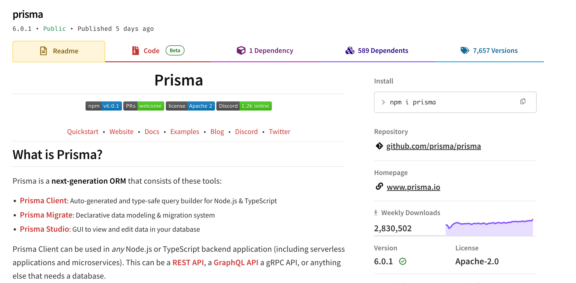Click the PRs welcome badge
The width and height of the screenshot is (576, 283).
point(144,106)
